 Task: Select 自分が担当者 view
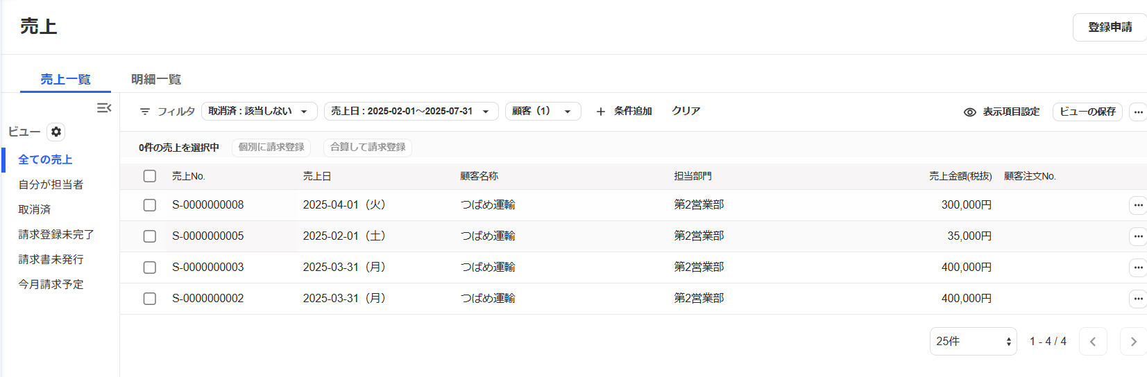click(x=51, y=184)
